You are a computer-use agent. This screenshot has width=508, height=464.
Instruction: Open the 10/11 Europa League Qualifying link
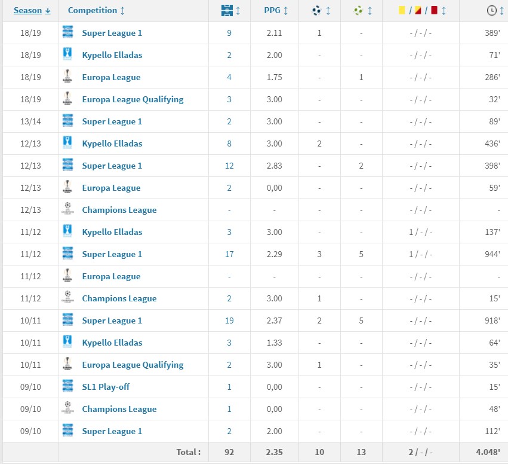pos(133,365)
